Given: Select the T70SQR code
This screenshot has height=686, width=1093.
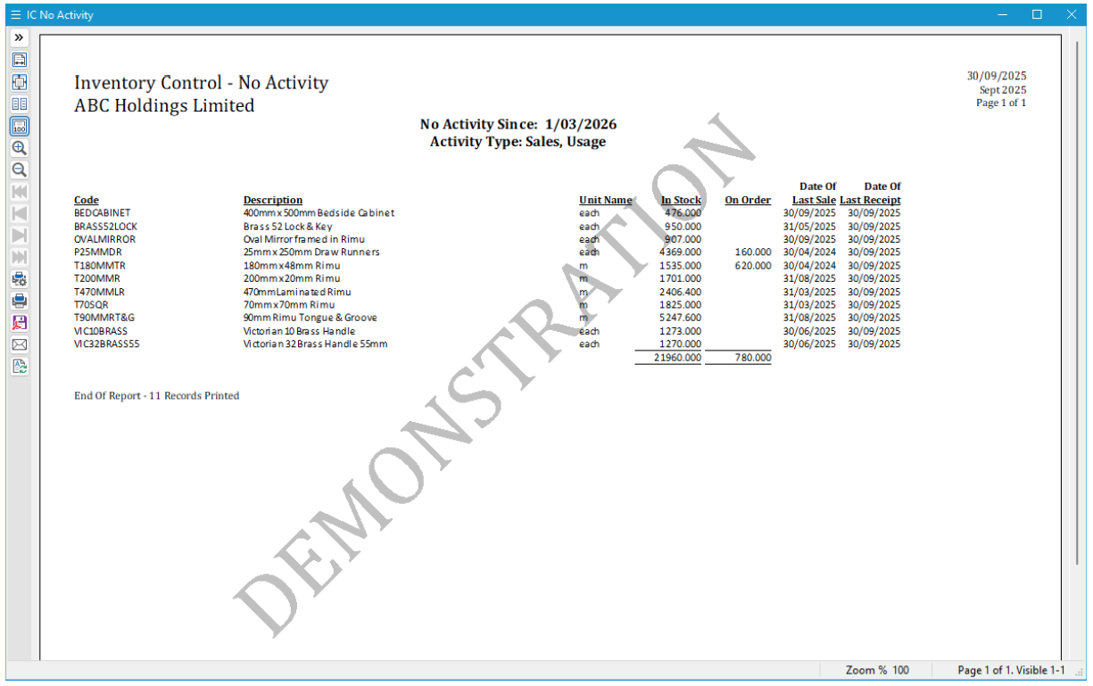Looking at the screenshot, I should click(x=93, y=304).
